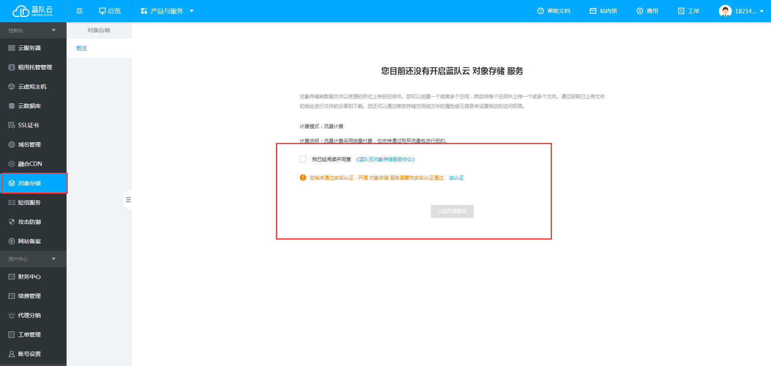
Task: Expand the 产品与服务 dropdown menu
Action: pos(167,11)
